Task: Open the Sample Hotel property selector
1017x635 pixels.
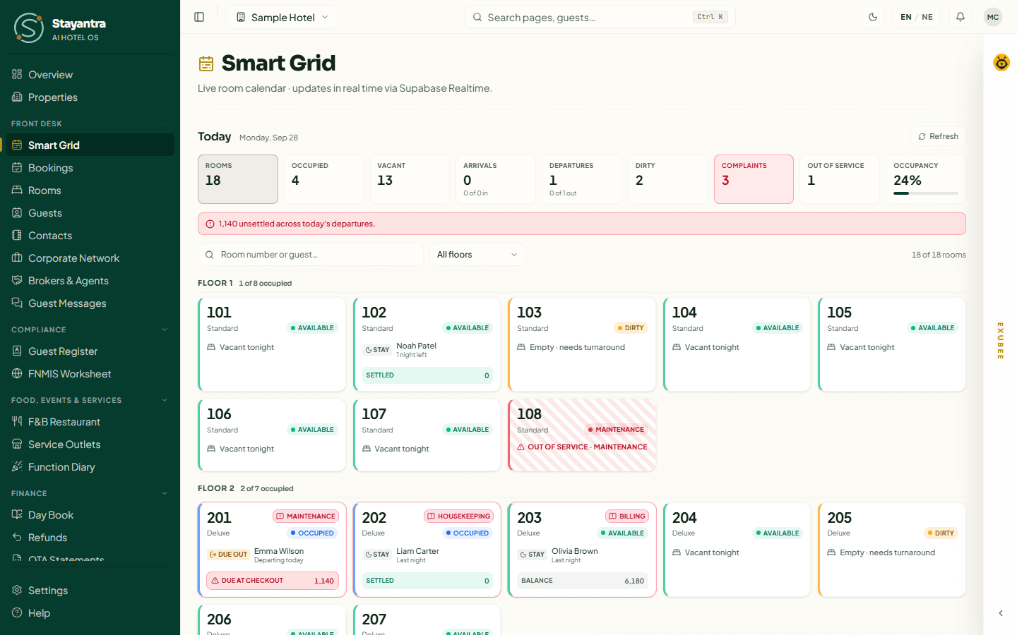Action: (x=282, y=17)
